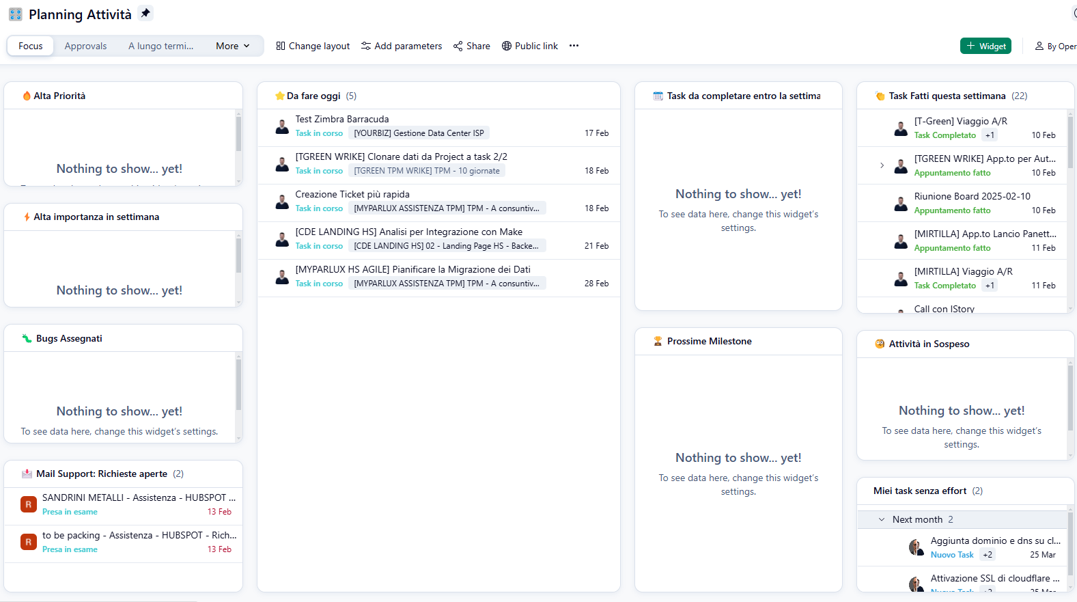Click the [GREEN TPM WRIKE] TPM - 10 giornate tag
The image size is (1077, 602).
[427, 171]
